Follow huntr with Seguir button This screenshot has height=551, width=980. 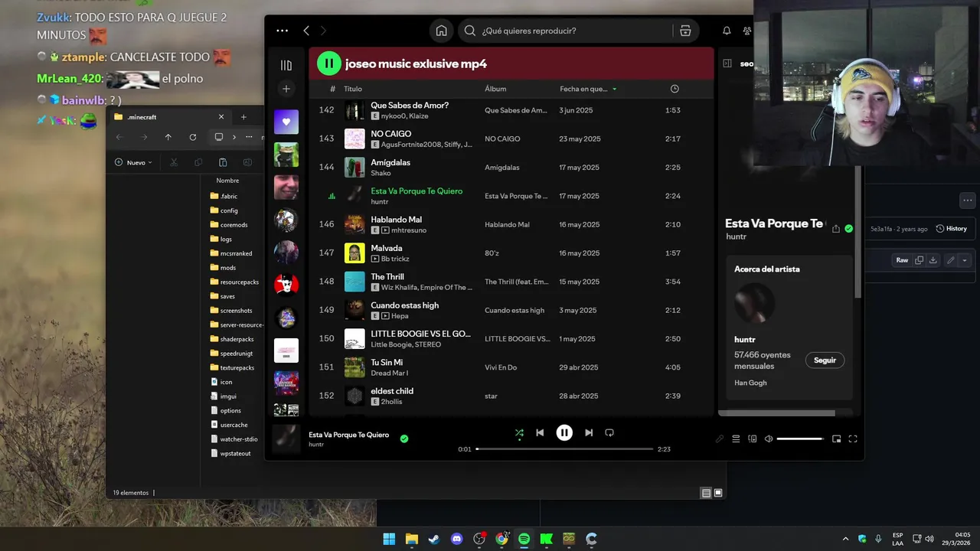tap(825, 360)
